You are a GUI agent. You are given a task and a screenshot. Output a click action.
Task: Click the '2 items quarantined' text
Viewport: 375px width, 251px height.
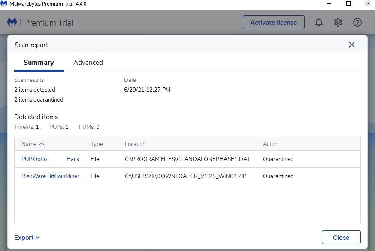pyautogui.click(x=39, y=100)
